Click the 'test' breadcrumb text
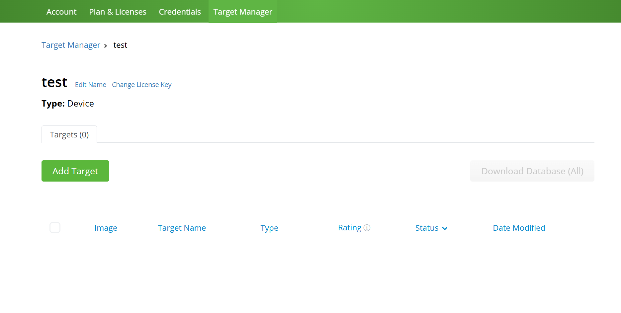 pos(120,45)
